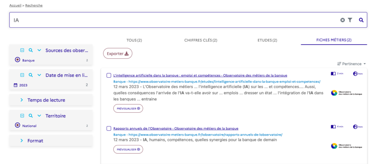Switch to the FICHES MÉTIERS (2) tab

(334, 40)
